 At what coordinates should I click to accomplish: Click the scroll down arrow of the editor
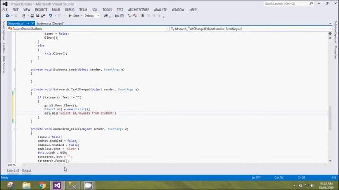330,160
